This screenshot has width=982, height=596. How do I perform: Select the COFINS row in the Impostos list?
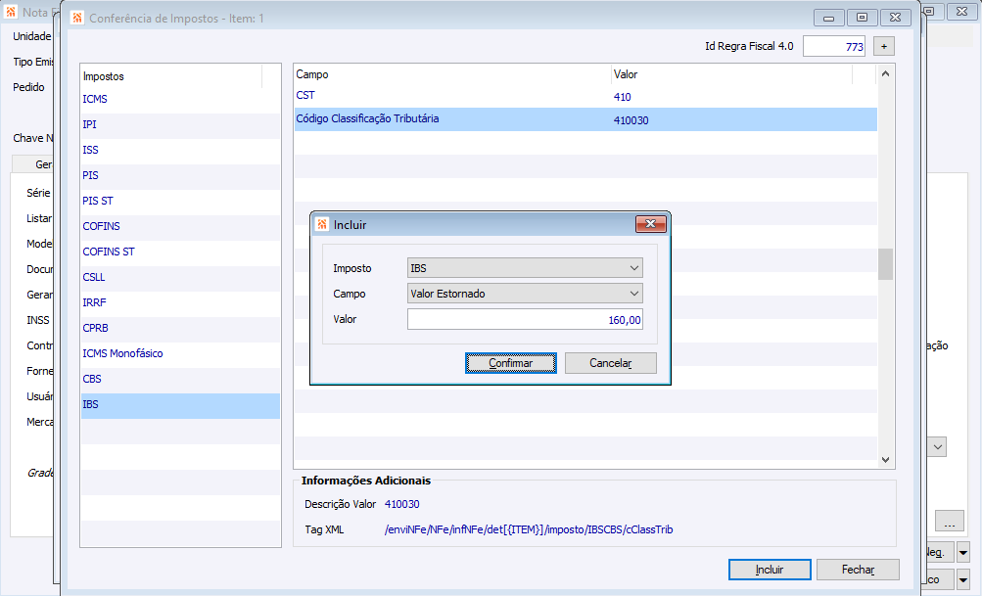coord(180,227)
